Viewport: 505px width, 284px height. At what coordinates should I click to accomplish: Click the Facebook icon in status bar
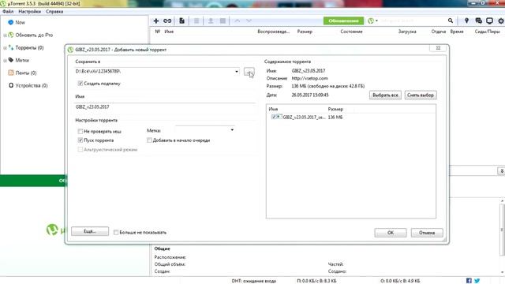(x=469, y=281)
